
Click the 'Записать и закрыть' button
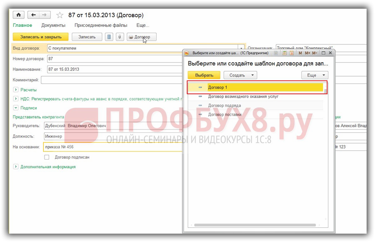point(41,37)
